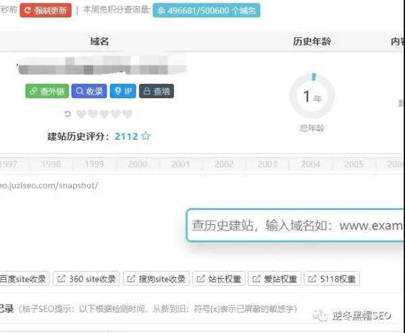Open 搜狗site收录 external link
Screen dimensions: 405x333
pyautogui.click(x=157, y=279)
